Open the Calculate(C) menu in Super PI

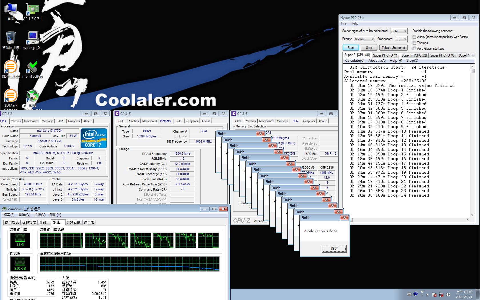click(x=355, y=61)
